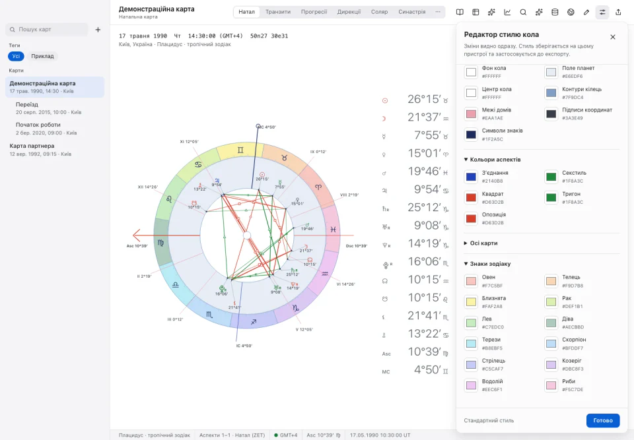Viewport: 634px width, 440px height.
Task: Go to the Соляр tab
Action: [379, 12]
